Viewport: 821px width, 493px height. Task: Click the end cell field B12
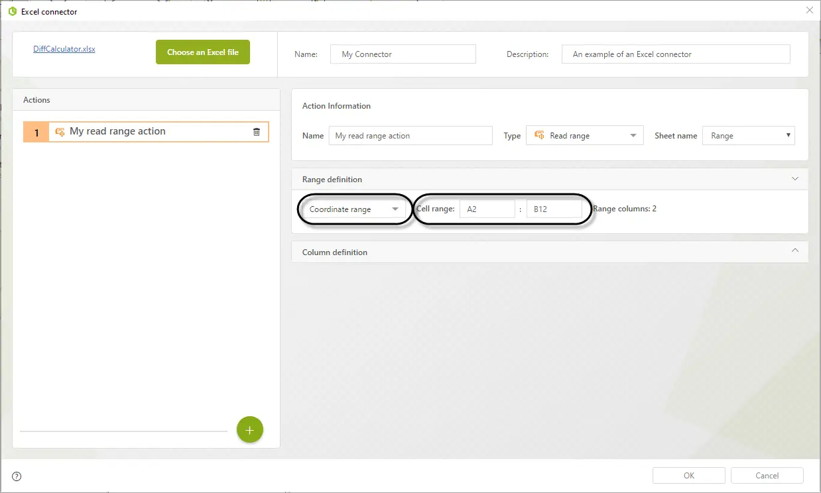[x=554, y=209]
